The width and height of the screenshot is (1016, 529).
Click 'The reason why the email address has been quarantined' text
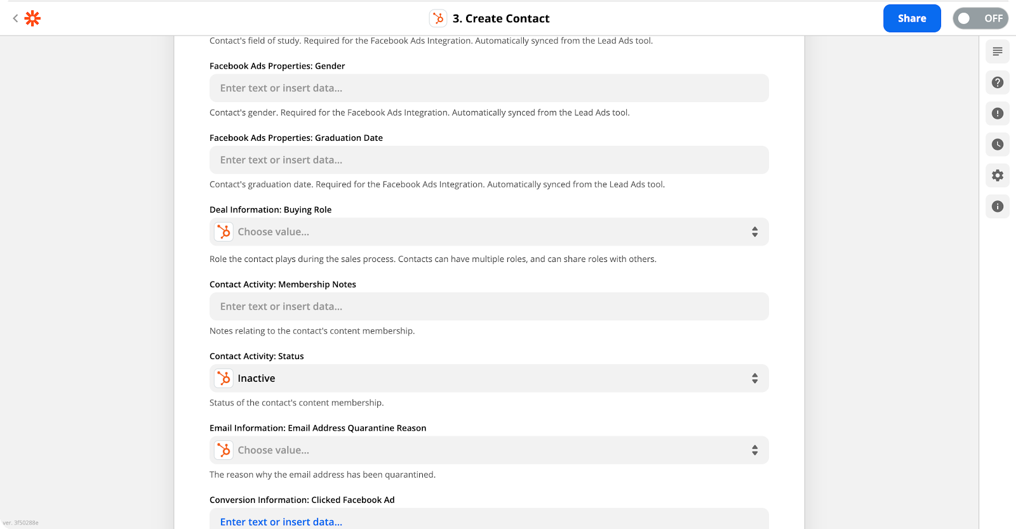point(323,474)
